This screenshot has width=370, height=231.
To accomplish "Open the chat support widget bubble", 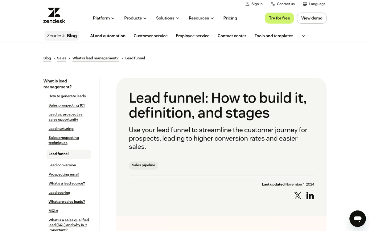I will tap(357, 219).
